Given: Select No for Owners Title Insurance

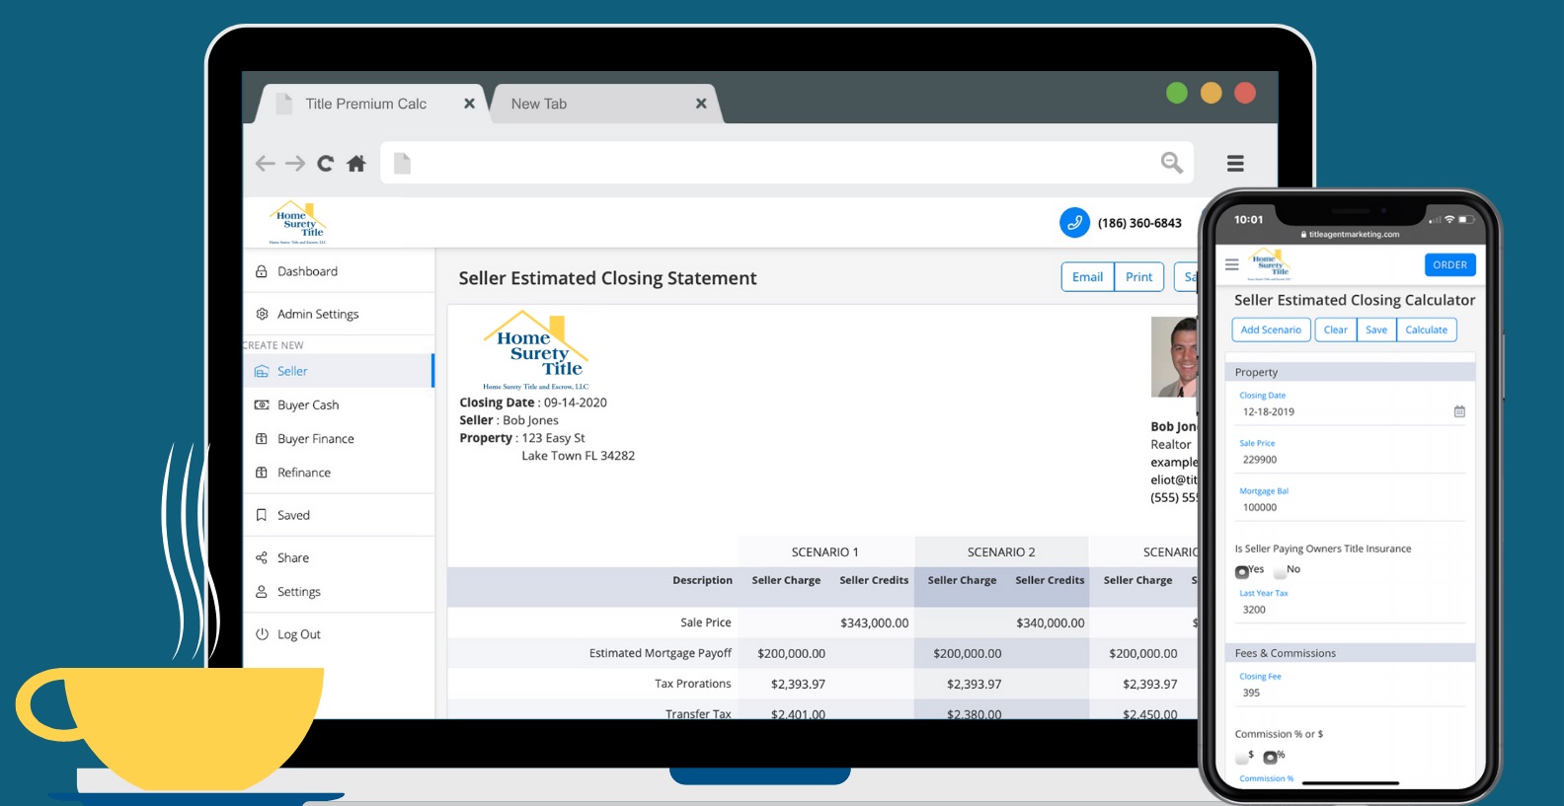Looking at the screenshot, I should point(1280,571).
